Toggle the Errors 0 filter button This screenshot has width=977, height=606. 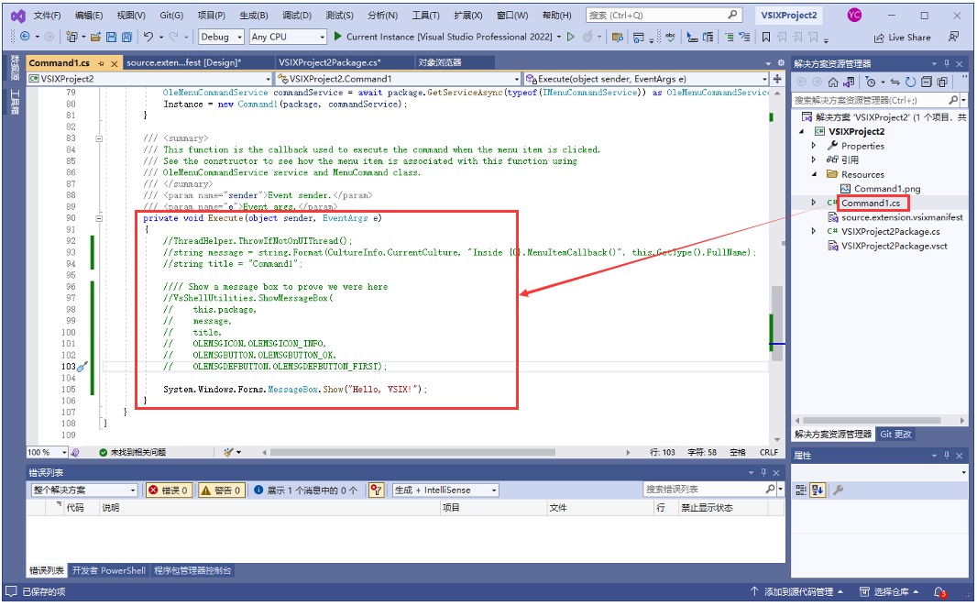[169, 490]
